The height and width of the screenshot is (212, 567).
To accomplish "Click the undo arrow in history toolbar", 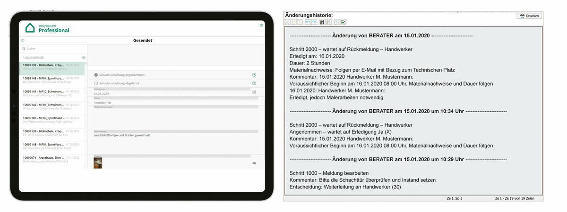I will tap(308, 22).
